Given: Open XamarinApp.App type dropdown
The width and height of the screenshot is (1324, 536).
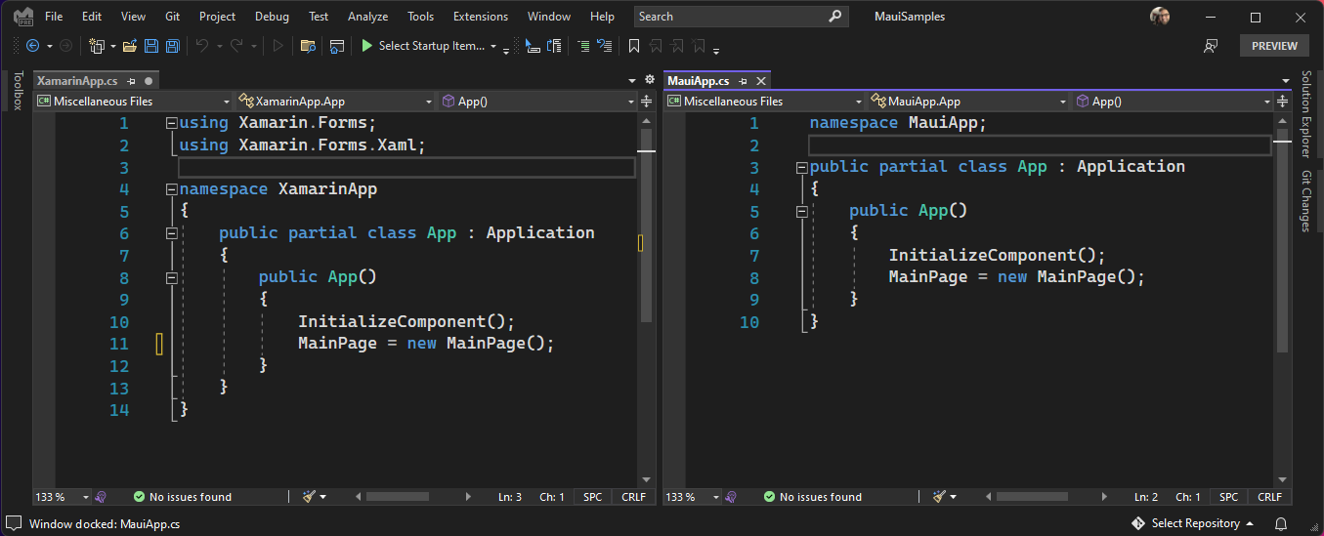Looking at the screenshot, I should click(x=335, y=102).
